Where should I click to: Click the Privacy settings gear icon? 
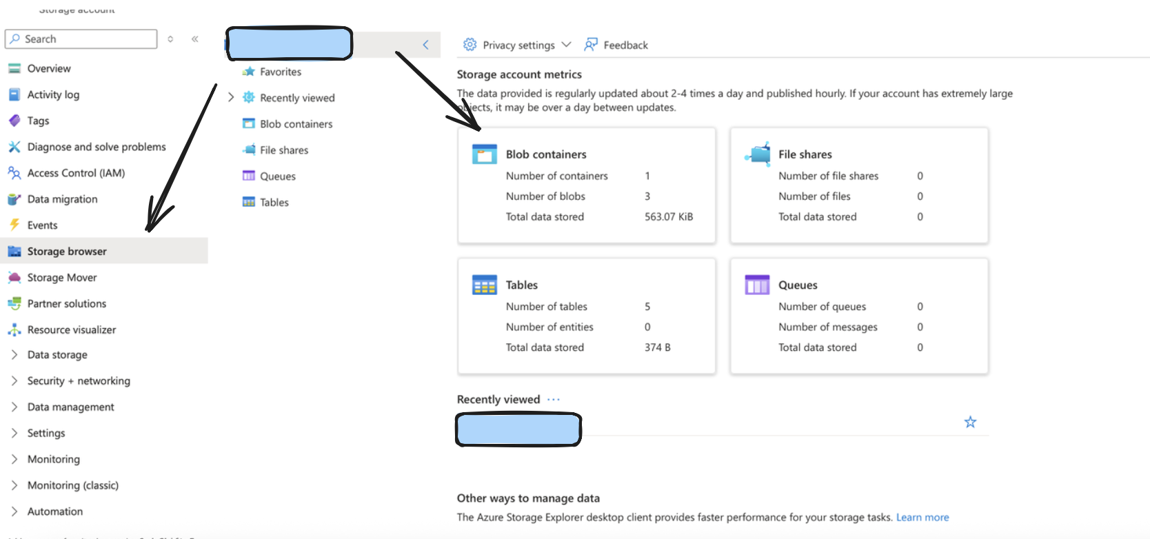470,45
